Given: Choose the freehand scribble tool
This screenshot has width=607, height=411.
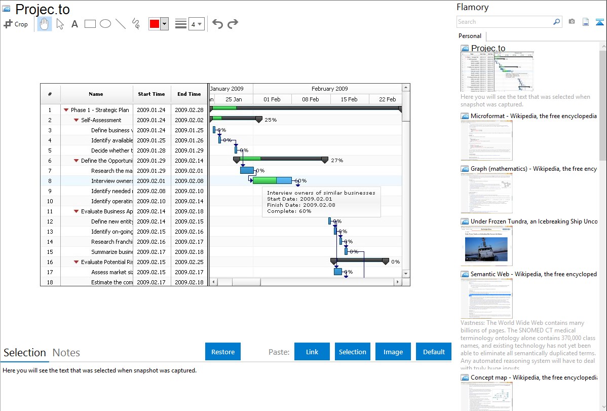Looking at the screenshot, I should click(x=136, y=24).
